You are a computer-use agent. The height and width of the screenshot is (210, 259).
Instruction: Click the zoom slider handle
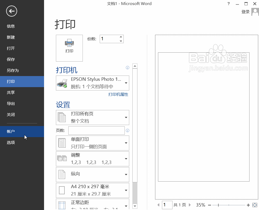coord(218,205)
